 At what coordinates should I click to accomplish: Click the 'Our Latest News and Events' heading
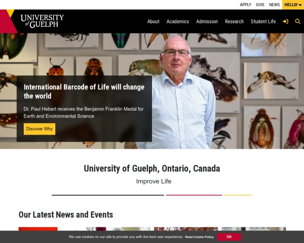pyautogui.click(x=66, y=215)
